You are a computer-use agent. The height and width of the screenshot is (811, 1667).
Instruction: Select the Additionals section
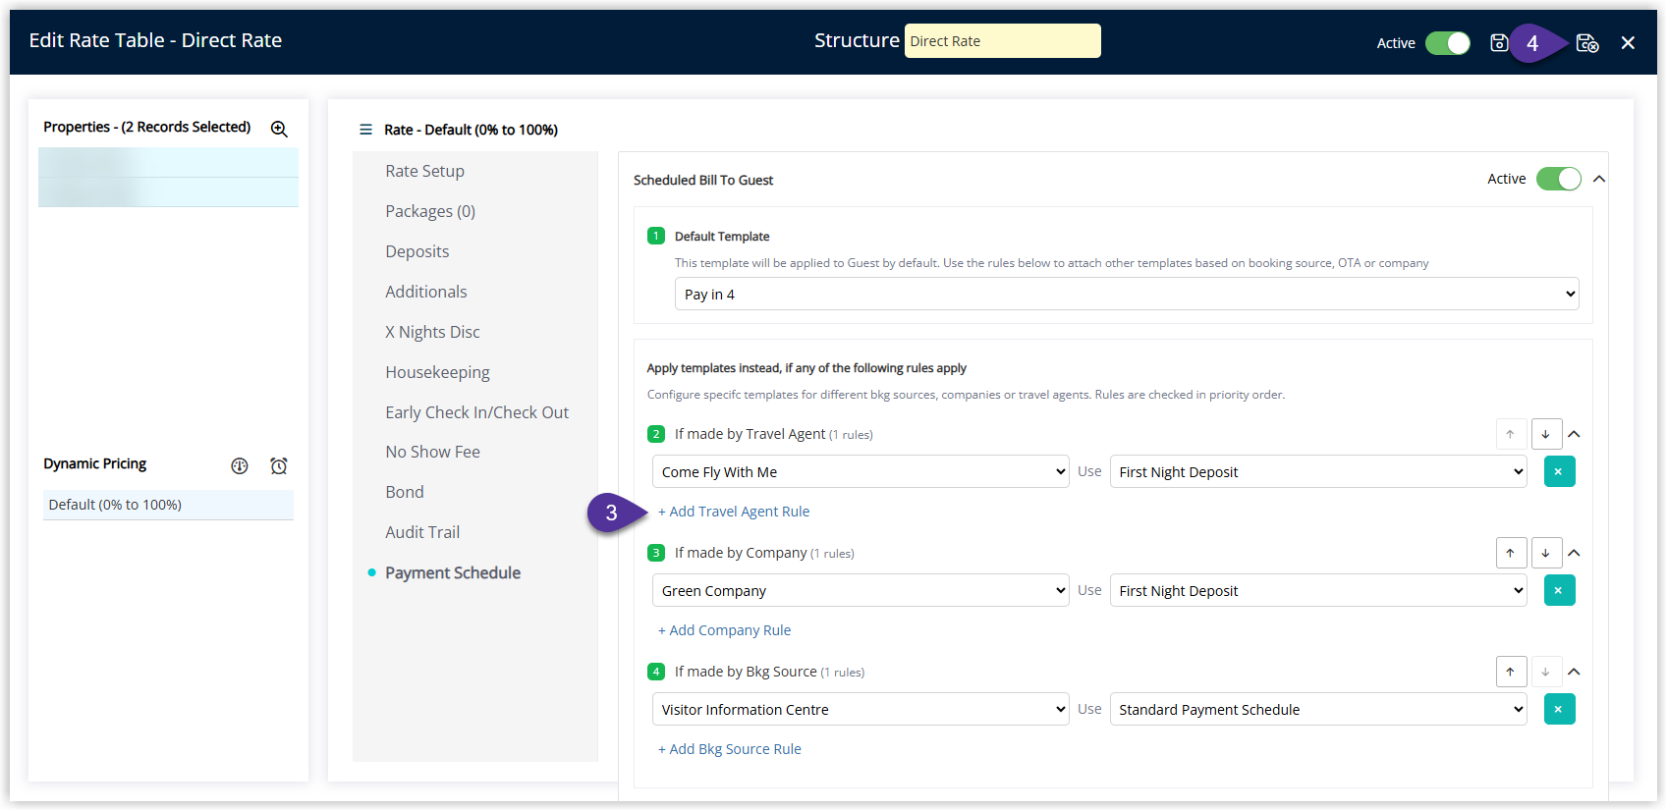coord(426,292)
